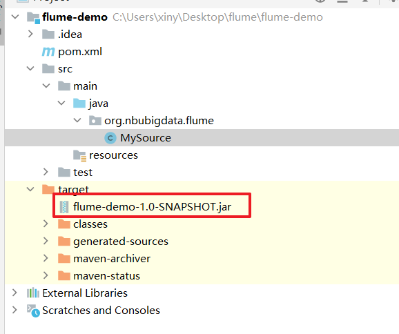Viewport: 399px width, 334px height.
Task: Select the src folder label
Action: point(65,69)
